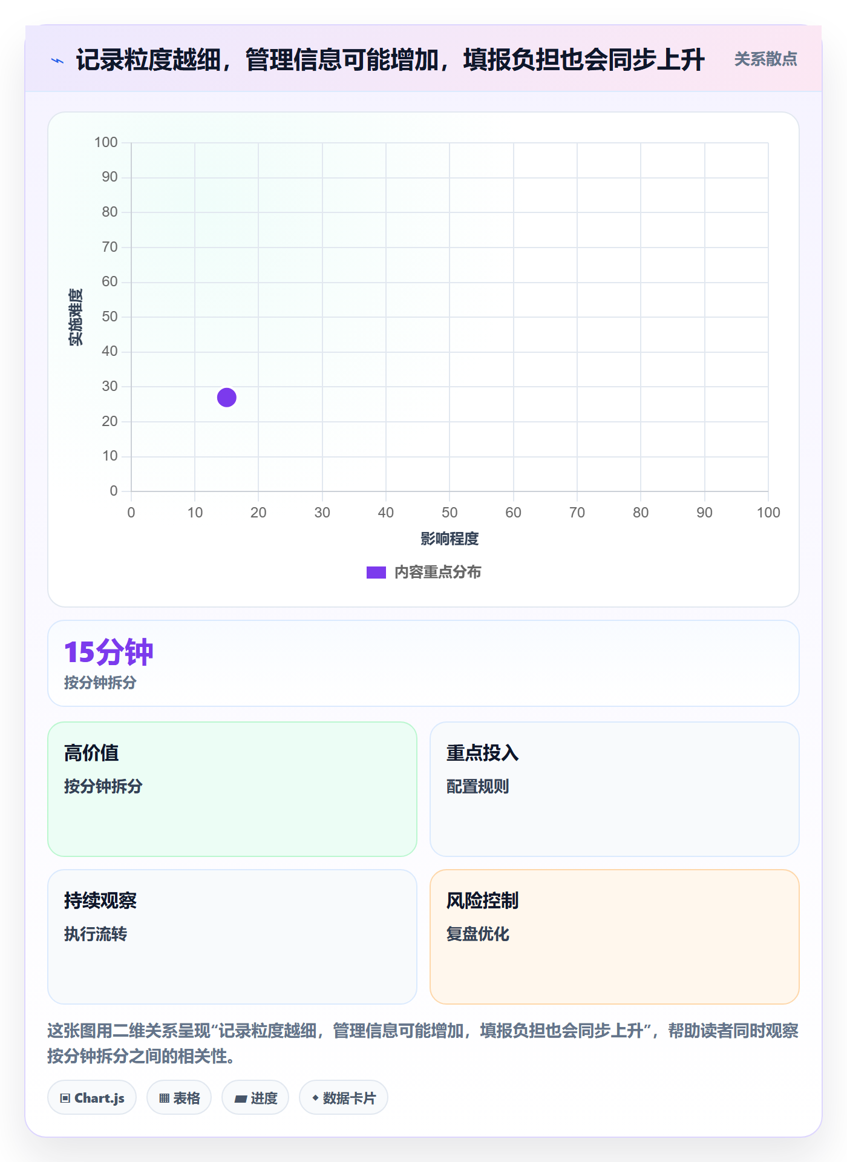Click 复盘优化 in the 风险控制 card
Image resolution: width=847 pixels, height=1162 pixels.
pos(478,934)
